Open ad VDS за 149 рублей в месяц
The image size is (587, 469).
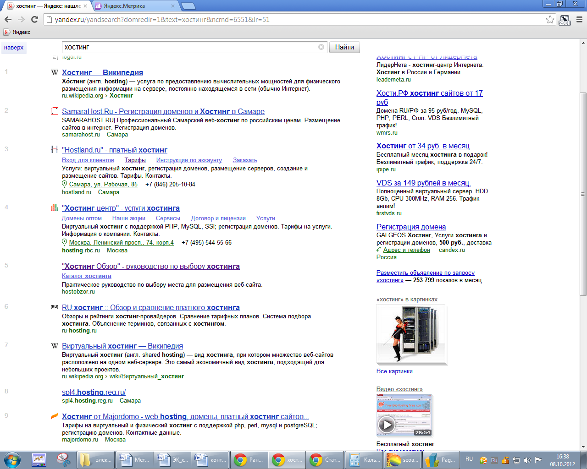tap(424, 183)
